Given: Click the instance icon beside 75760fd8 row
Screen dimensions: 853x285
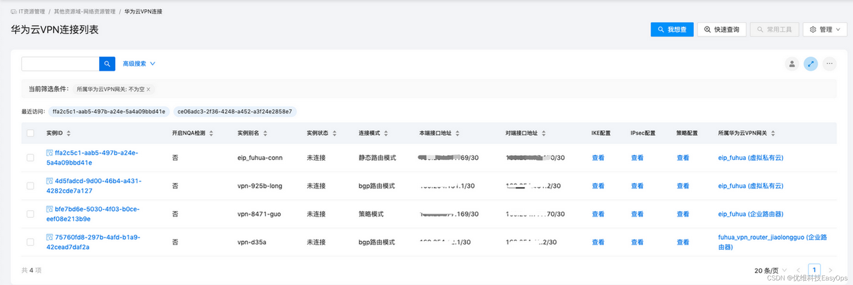Looking at the screenshot, I should click(x=50, y=237).
